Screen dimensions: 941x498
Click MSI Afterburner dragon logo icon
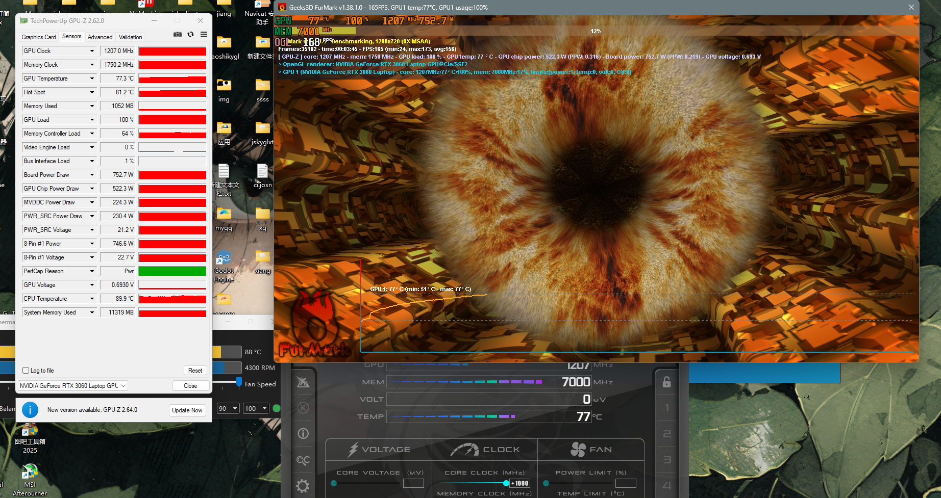point(303,382)
